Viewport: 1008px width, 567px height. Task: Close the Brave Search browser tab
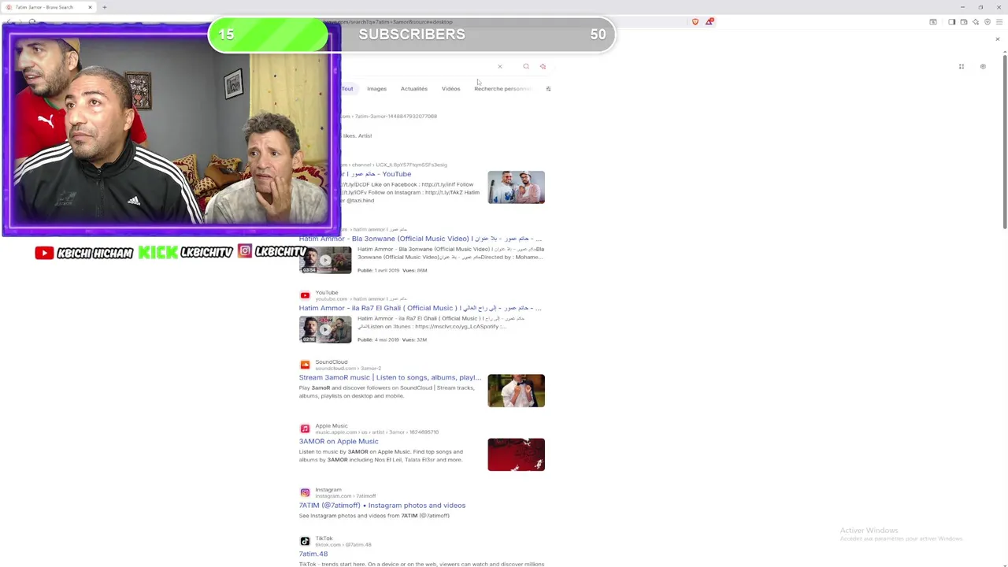90,7
